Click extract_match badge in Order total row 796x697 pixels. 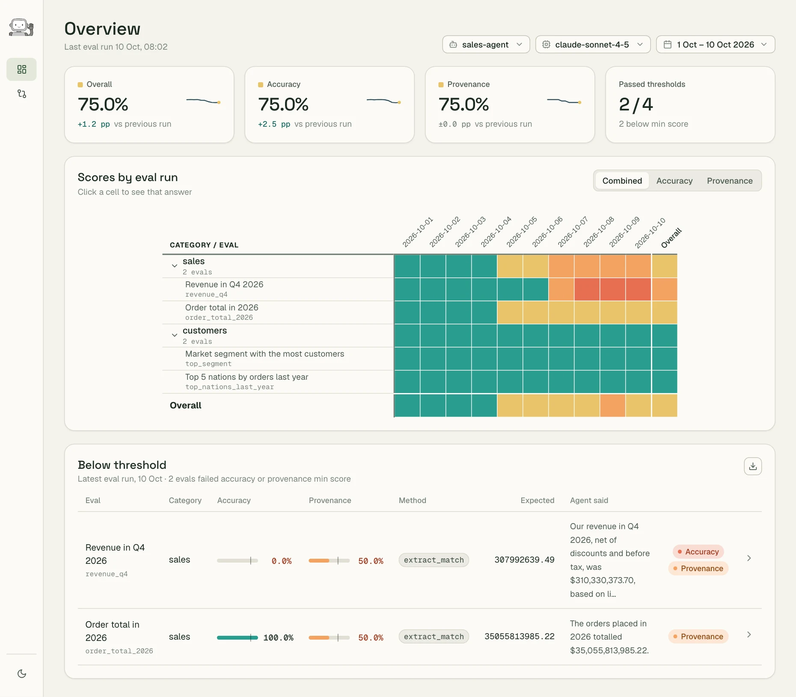click(434, 637)
